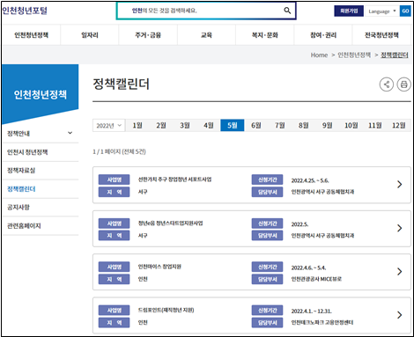
Task: Open the 주거·금융 top menu
Action: coord(148,35)
